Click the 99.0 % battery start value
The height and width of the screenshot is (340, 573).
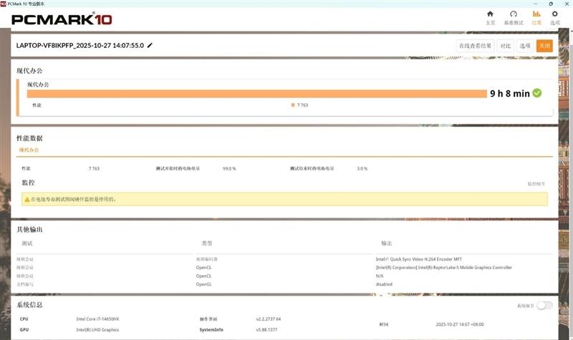pyautogui.click(x=229, y=169)
